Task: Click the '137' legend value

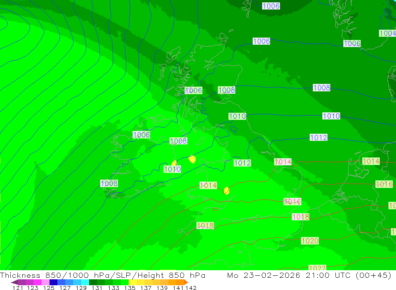Action: (146, 288)
